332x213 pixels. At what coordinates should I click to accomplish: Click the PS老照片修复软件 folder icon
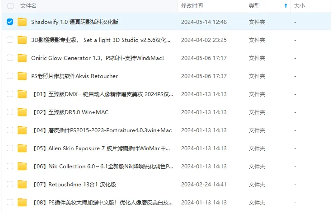pyautogui.click(x=22, y=76)
